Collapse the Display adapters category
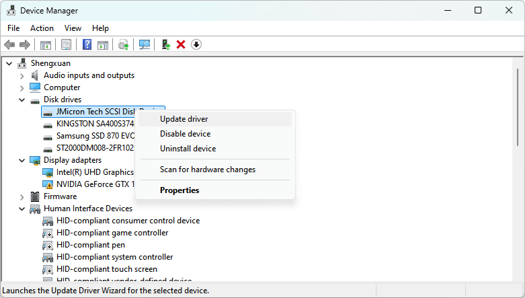 [x=22, y=161]
